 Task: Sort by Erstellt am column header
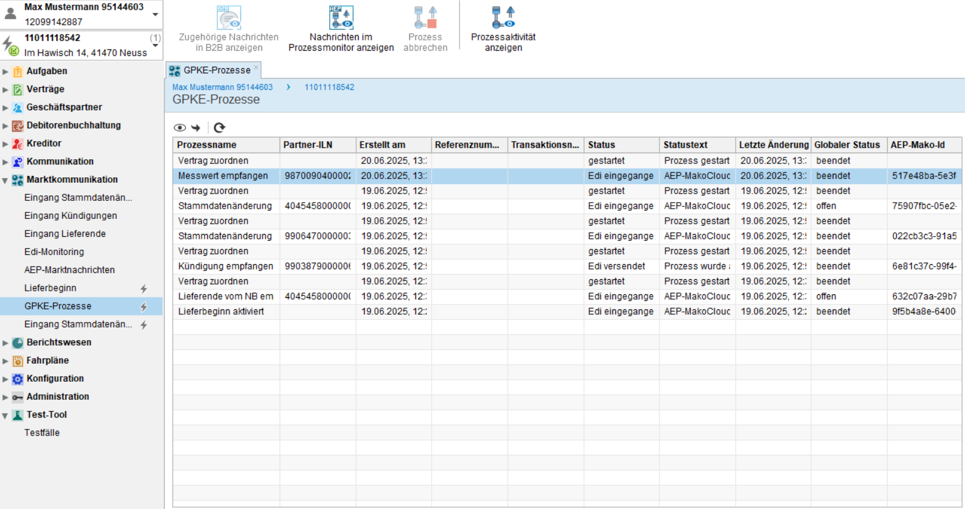click(394, 145)
